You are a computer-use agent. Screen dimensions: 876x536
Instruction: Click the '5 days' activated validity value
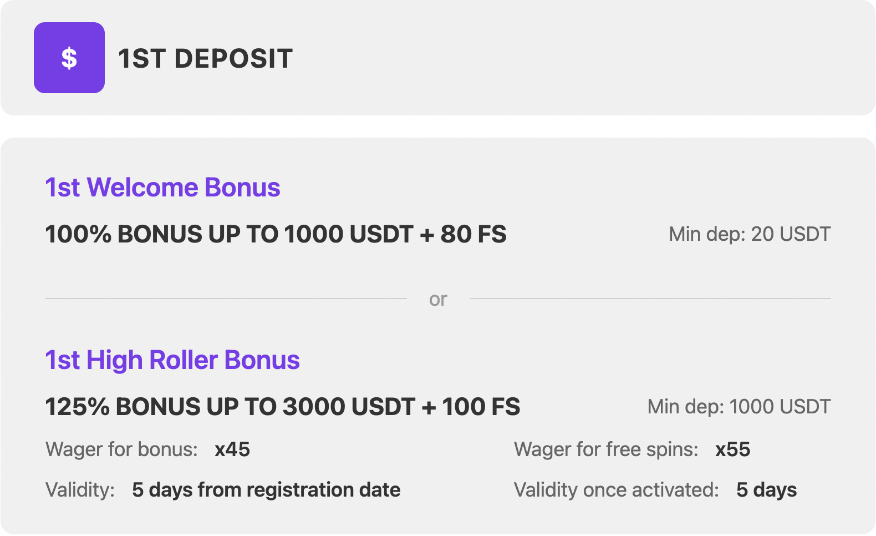(x=766, y=490)
